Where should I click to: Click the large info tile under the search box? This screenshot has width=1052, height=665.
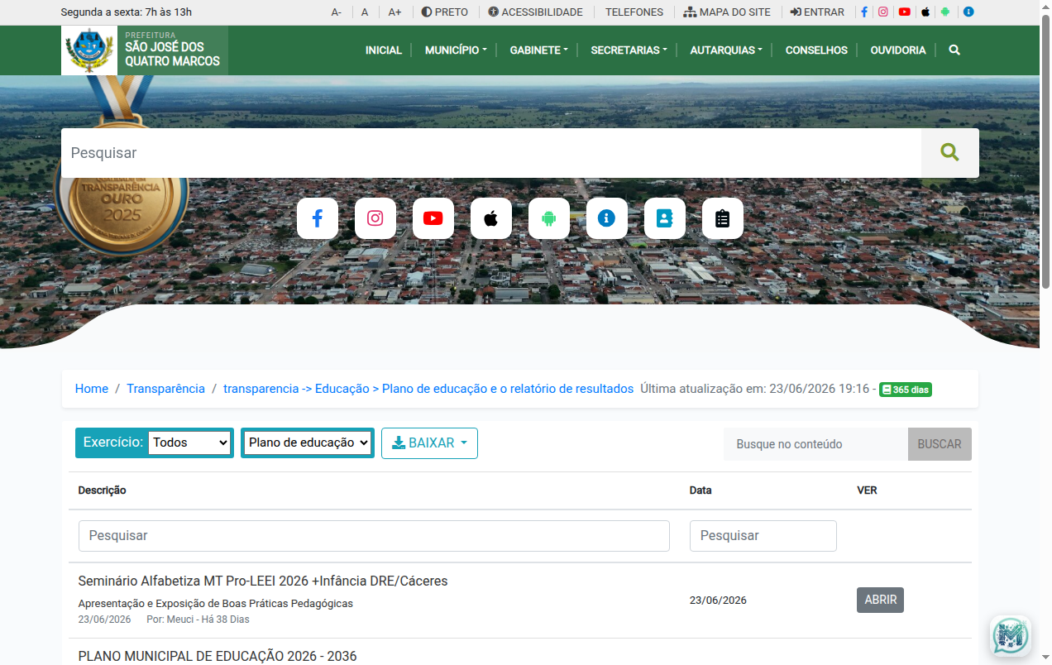(x=607, y=218)
